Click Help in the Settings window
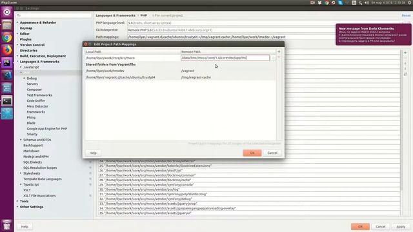 (25, 226)
